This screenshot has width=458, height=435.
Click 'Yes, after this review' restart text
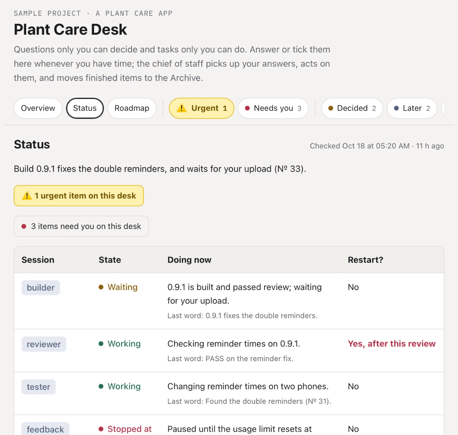point(392,344)
